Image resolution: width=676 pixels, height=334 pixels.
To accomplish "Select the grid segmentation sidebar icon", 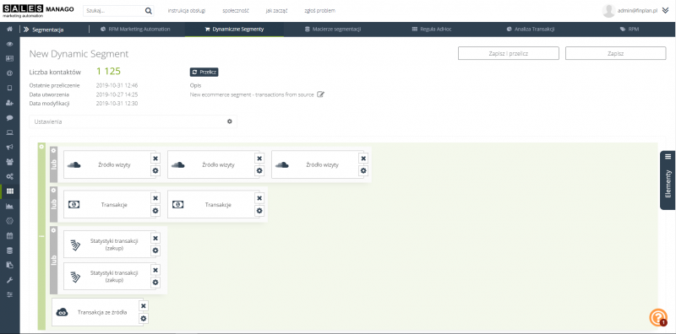I will pyautogui.click(x=9, y=191).
